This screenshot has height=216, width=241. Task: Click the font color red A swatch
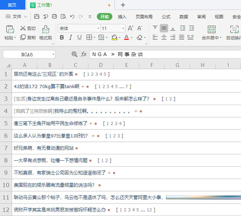126,38
